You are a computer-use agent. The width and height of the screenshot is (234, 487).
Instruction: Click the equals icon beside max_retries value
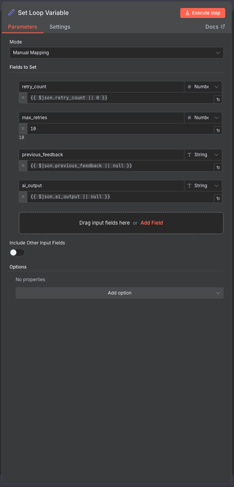tap(23, 129)
